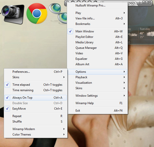Image resolution: width=154 pixels, height=147 pixels.
Task: Click the Winamp main menu icon in titlebar
Action: click(x=67, y=2)
